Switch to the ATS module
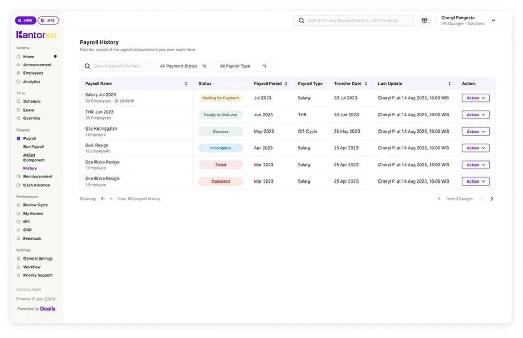The width and height of the screenshot is (523, 338). (49, 20)
